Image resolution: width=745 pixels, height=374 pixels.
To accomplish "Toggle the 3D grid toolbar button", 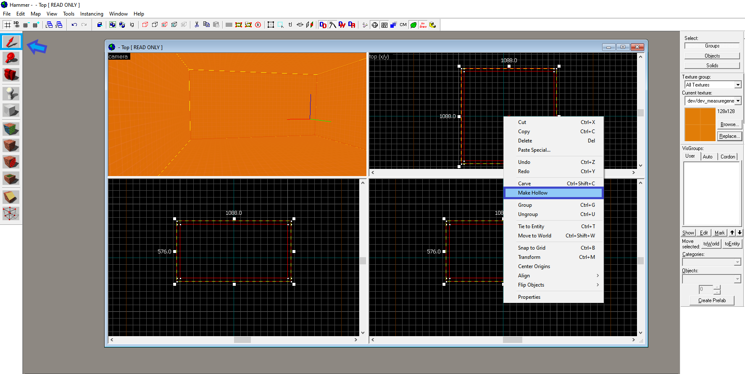I will click(x=16, y=25).
